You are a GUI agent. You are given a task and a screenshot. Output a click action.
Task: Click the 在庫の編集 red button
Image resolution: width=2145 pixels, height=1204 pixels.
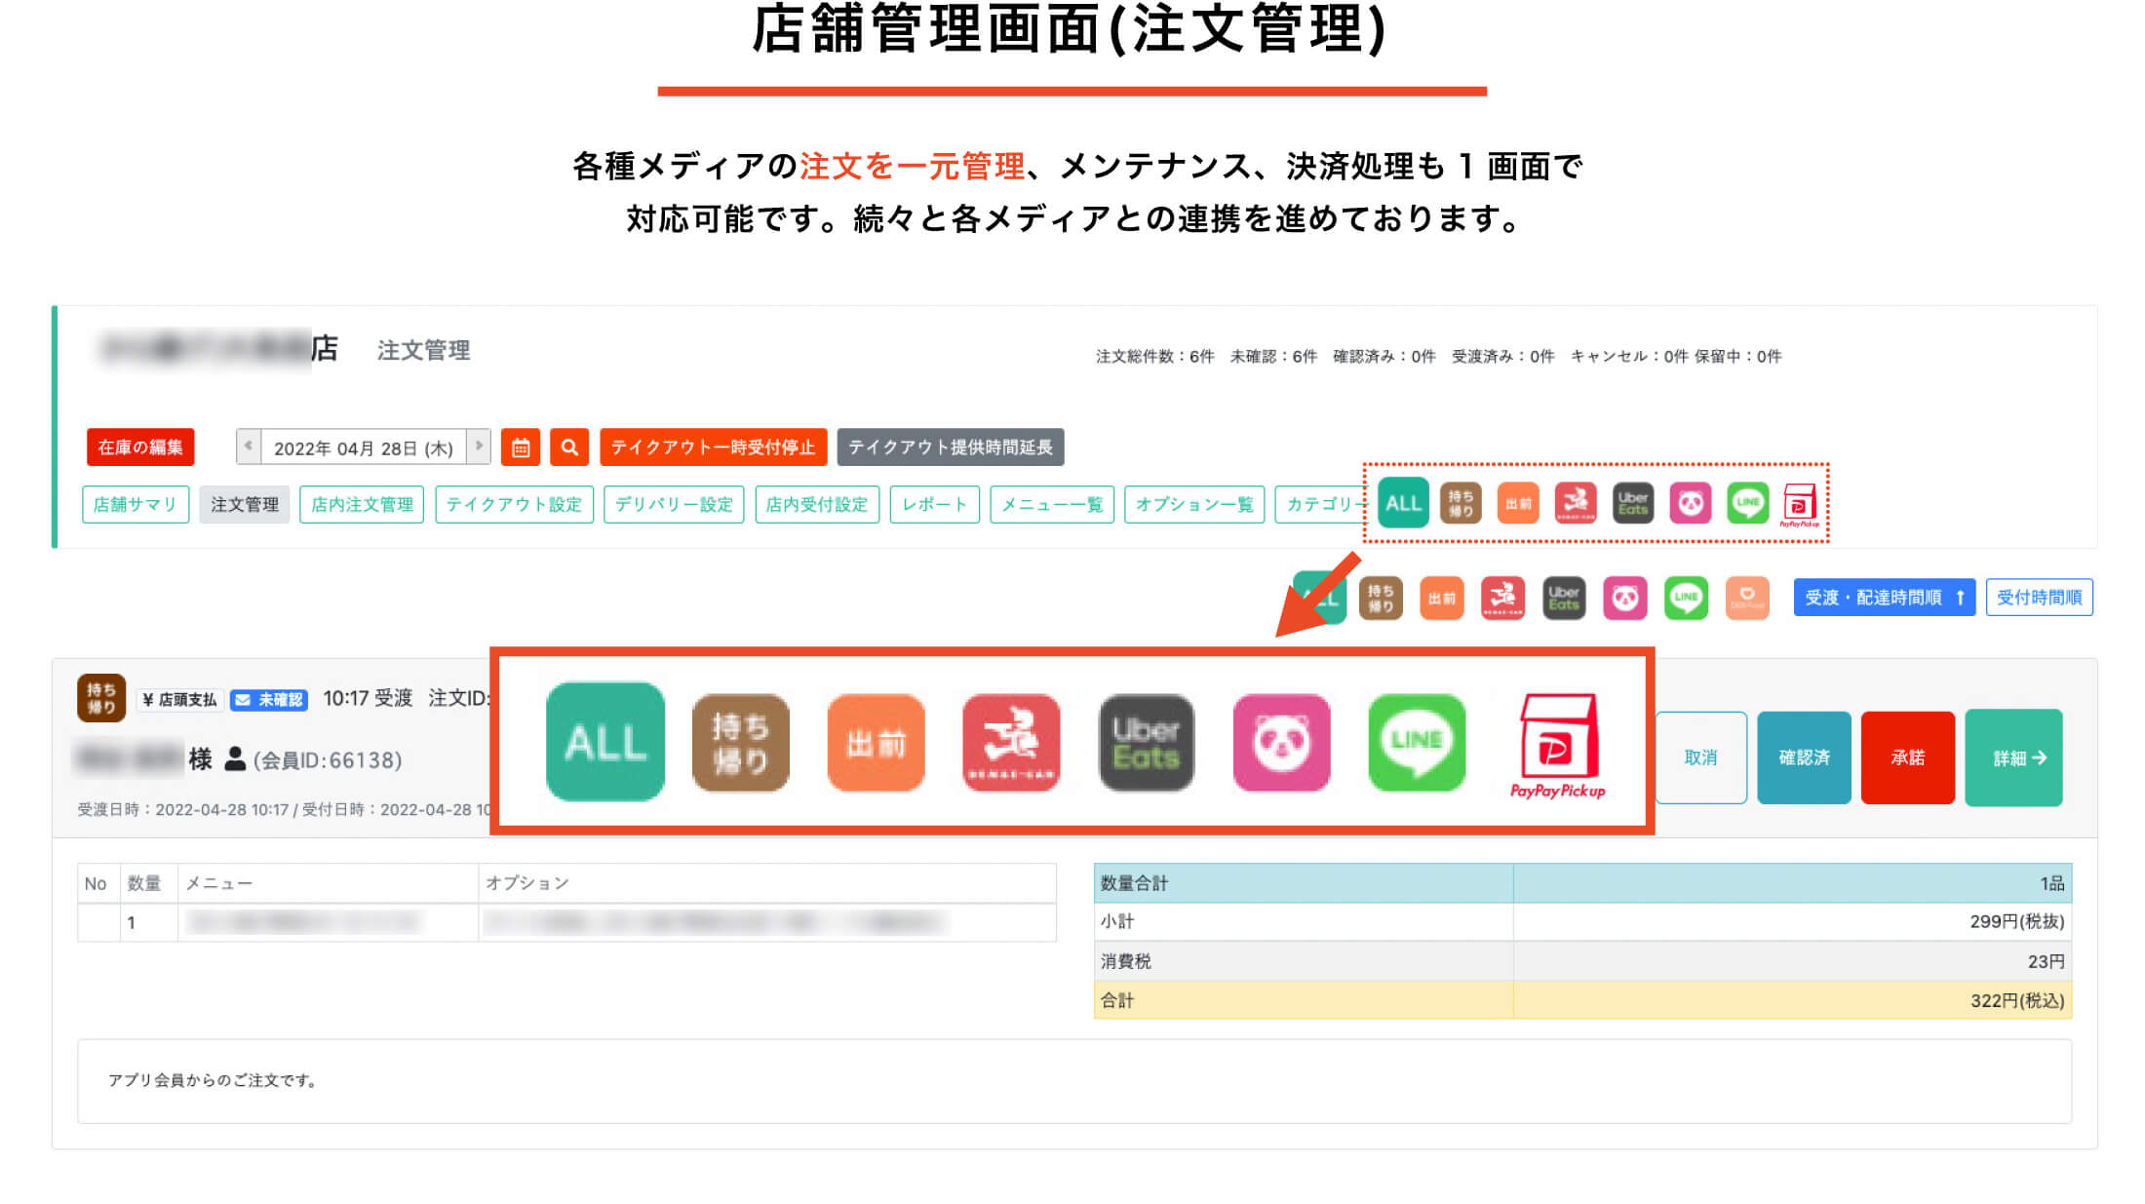pyautogui.click(x=140, y=447)
